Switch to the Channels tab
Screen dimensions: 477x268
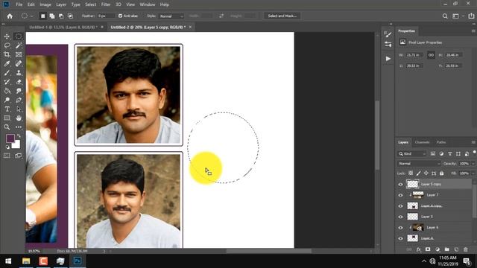(422, 142)
